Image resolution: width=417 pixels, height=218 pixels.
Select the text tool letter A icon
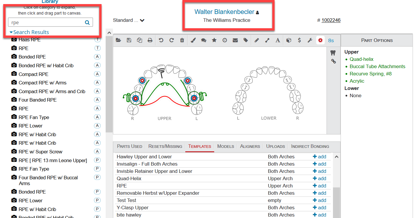[278, 40]
